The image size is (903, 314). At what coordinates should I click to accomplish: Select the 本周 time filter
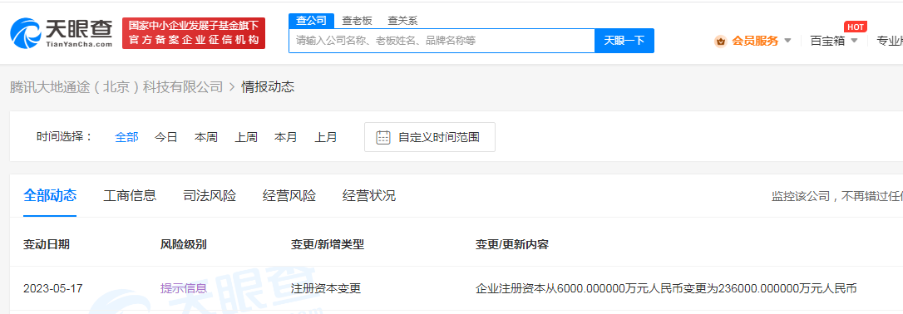[206, 137]
